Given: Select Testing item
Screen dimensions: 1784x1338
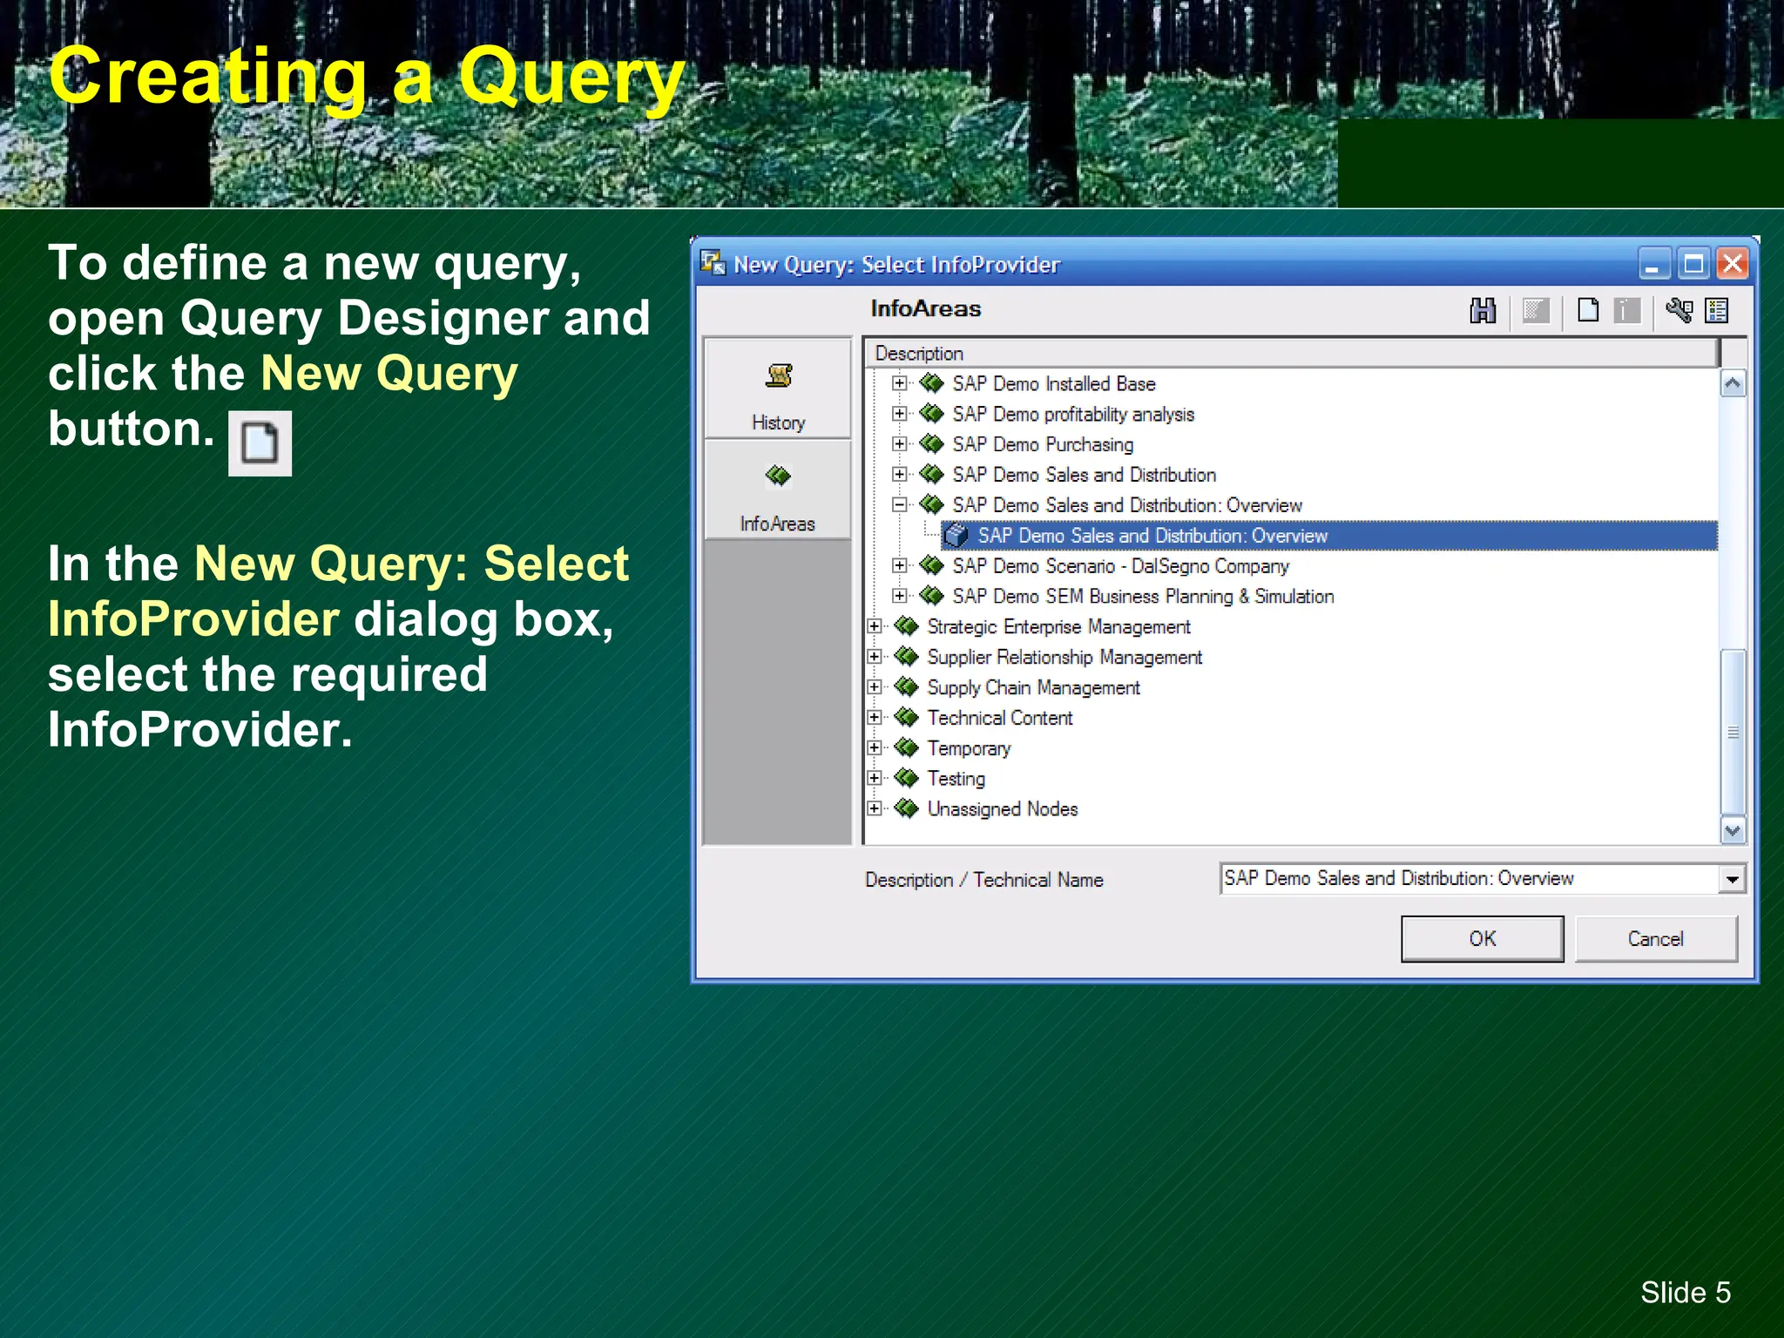Looking at the screenshot, I should pyautogui.click(x=956, y=778).
